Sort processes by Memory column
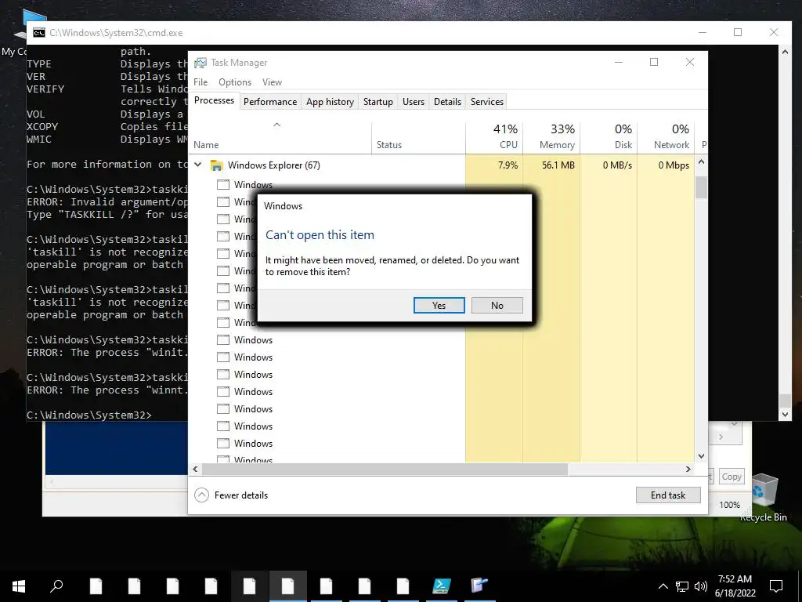 [551, 137]
